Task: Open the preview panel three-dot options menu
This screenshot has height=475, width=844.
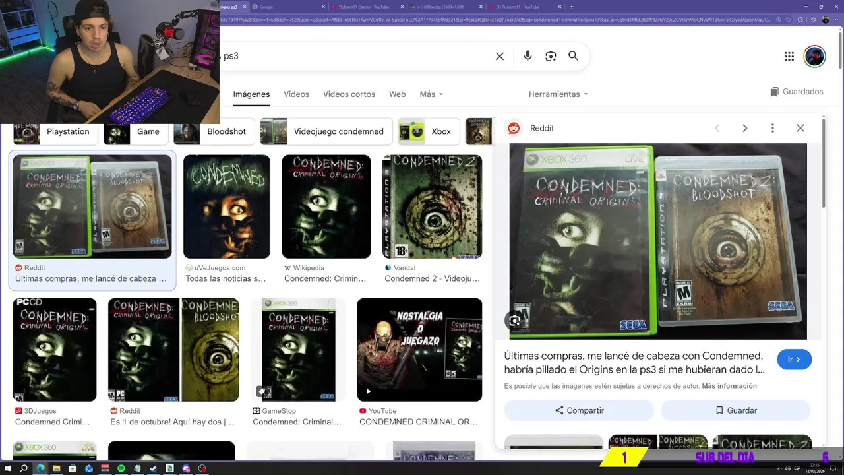Action: [x=773, y=129]
